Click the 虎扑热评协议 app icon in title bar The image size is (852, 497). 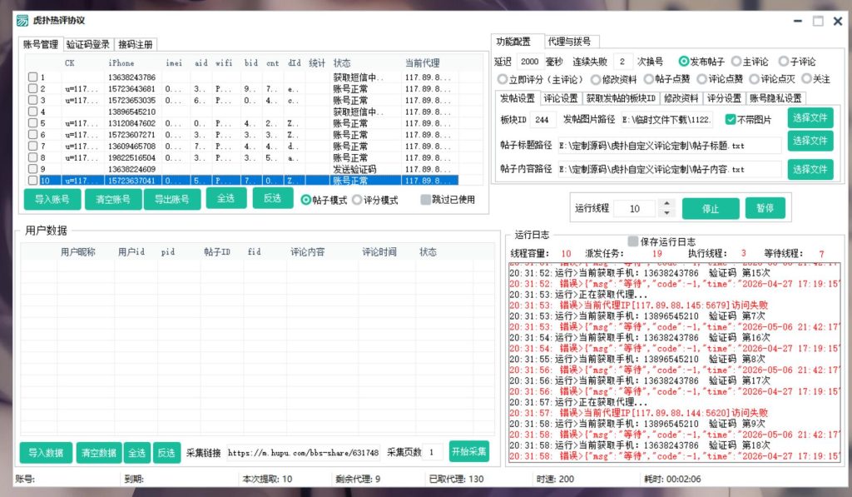click(22, 21)
